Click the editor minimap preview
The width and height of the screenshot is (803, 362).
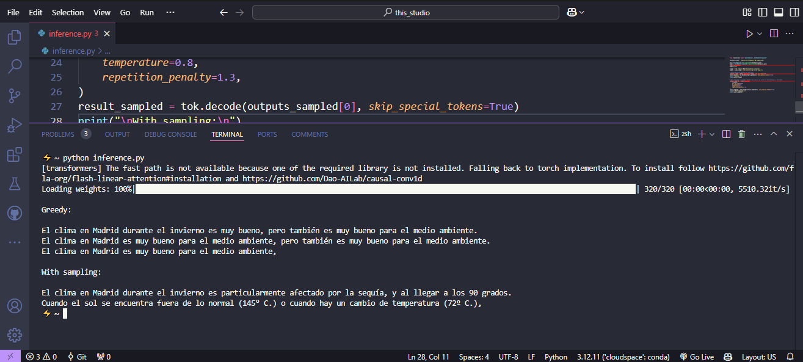coord(759,76)
